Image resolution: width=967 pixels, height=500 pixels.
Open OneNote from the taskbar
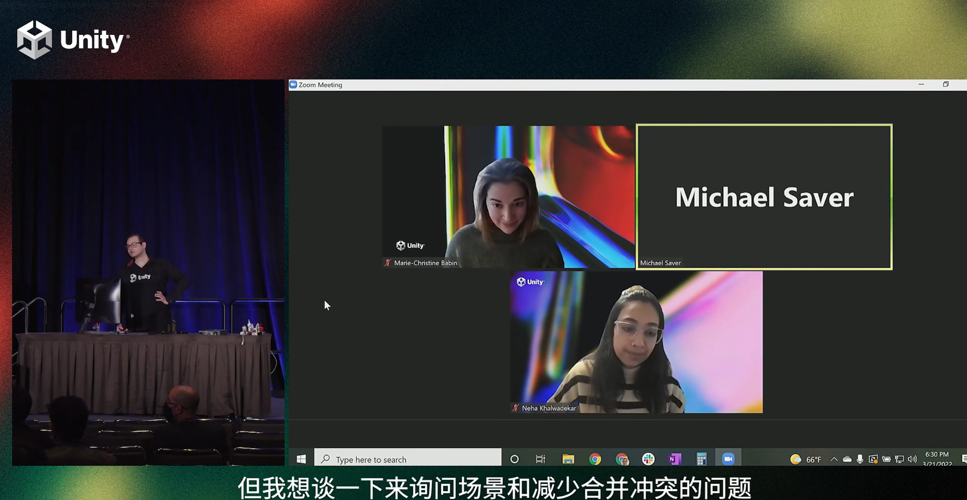point(675,459)
